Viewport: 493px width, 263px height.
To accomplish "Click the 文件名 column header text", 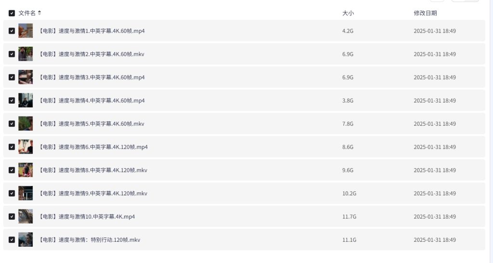I will pyautogui.click(x=27, y=13).
